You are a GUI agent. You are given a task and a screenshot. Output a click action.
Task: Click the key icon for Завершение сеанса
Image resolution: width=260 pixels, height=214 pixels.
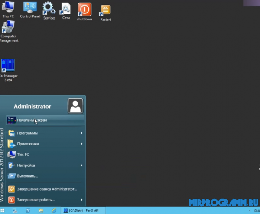pyautogui.click(x=11, y=189)
